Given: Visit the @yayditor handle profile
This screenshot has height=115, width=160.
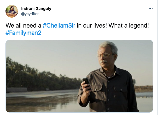Looking at the screenshot, I should click(30, 14).
